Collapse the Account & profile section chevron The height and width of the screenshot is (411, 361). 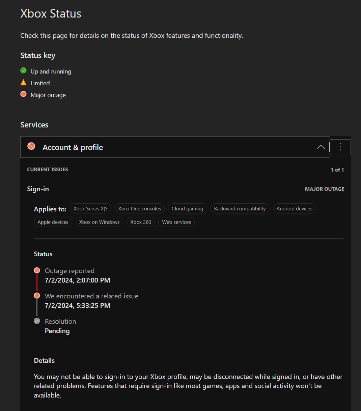pos(321,147)
